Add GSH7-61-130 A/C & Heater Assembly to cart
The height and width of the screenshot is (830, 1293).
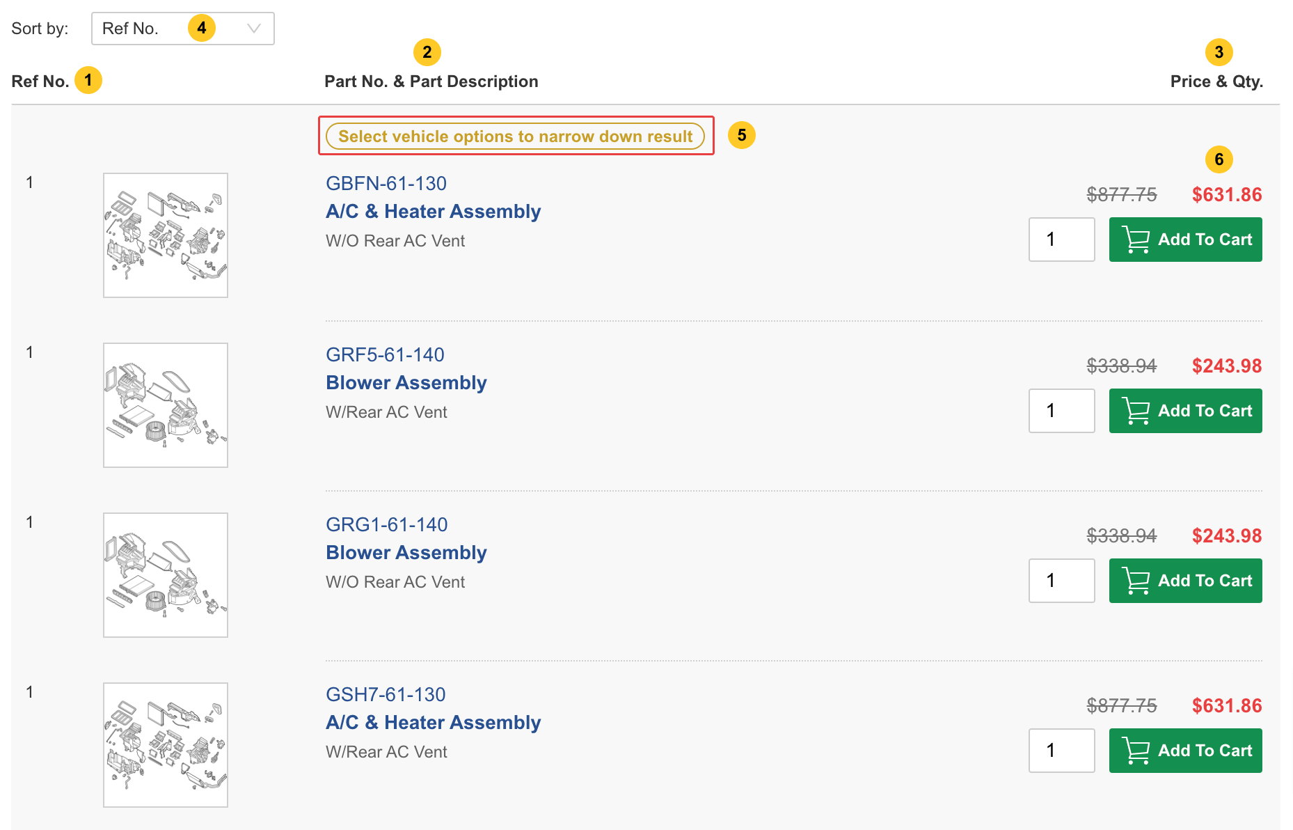tap(1185, 750)
